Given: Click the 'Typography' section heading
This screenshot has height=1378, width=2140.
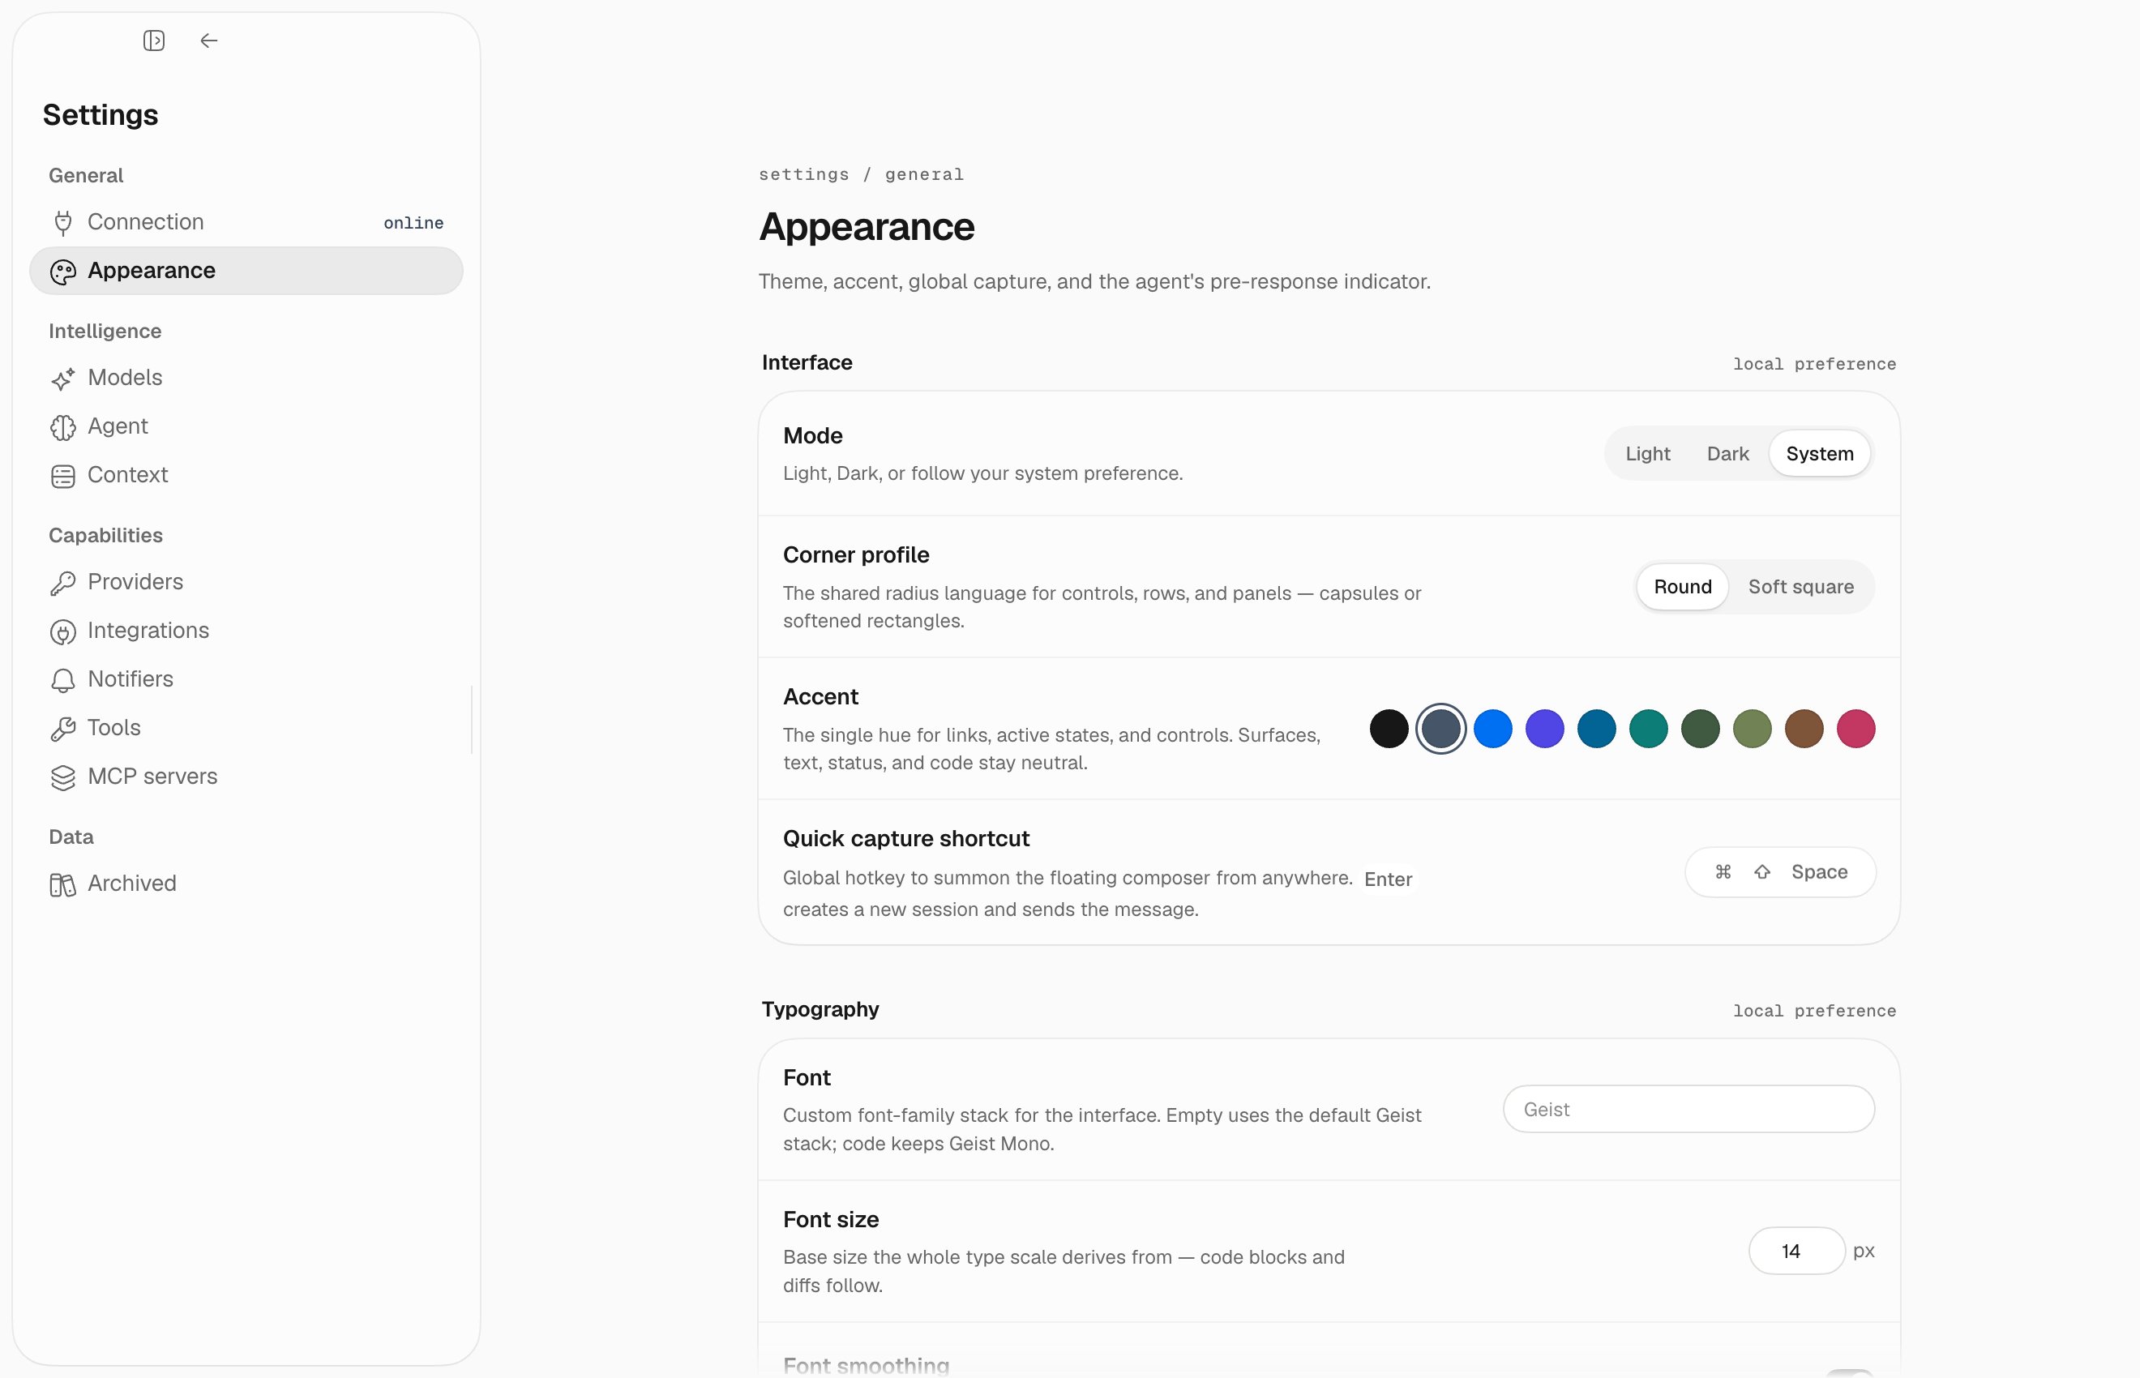Looking at the screenshot, I should click(820, 1009).
